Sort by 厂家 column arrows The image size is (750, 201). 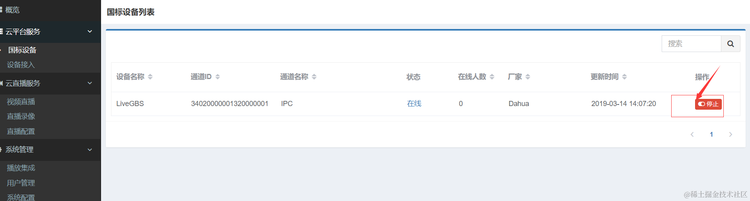[528, 77]
